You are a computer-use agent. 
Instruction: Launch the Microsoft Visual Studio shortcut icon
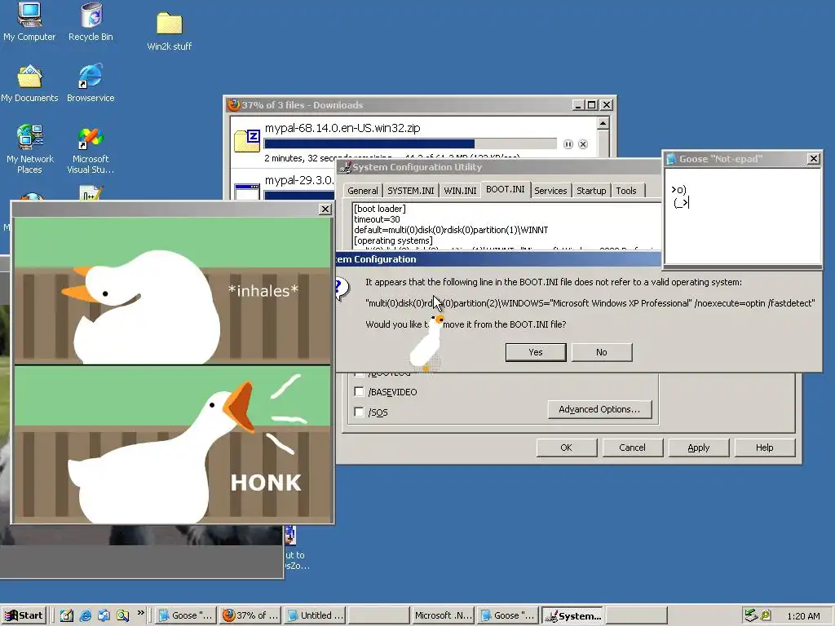[91, 149]
